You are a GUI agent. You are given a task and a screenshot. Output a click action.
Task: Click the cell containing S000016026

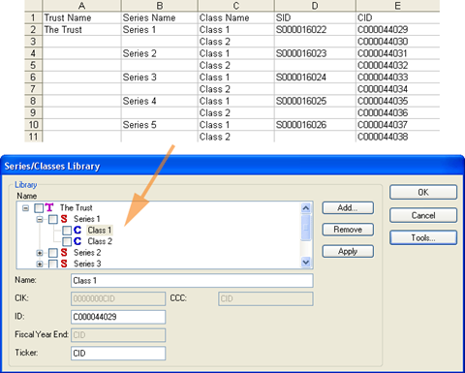pos(315,125)
